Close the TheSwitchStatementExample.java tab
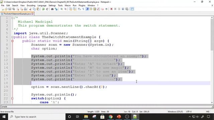The width and height of the screenshot is (214, 120). 32,14
